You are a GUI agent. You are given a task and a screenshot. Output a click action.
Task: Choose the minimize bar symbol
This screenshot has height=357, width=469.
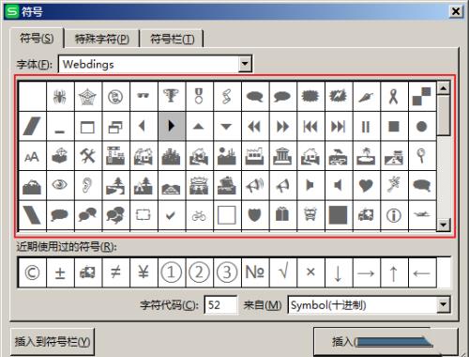tap(60, 127)
